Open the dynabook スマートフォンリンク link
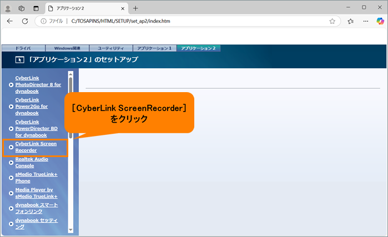 (37, 208)
